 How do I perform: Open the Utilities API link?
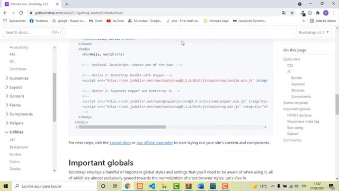(x=12, y=140)
